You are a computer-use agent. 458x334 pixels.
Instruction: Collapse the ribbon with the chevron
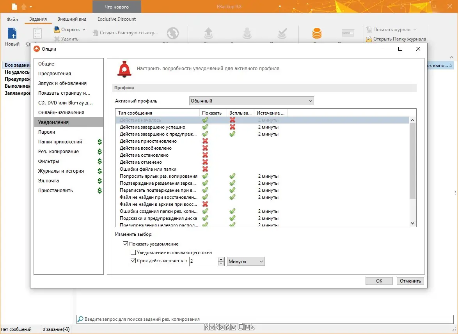click(x=452, y=57)
